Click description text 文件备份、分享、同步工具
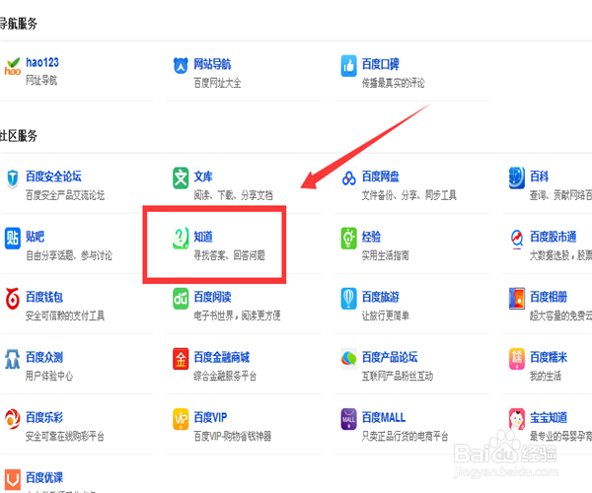This screenshot has width=592, height=493. (408, 195)
